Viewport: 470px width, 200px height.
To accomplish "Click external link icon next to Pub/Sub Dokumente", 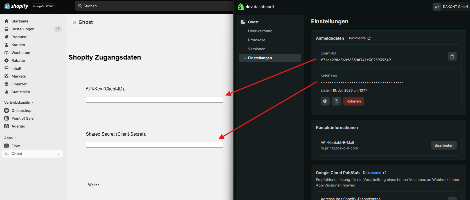I will 385,173.
